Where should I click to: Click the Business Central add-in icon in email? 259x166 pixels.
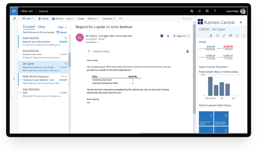162,36
